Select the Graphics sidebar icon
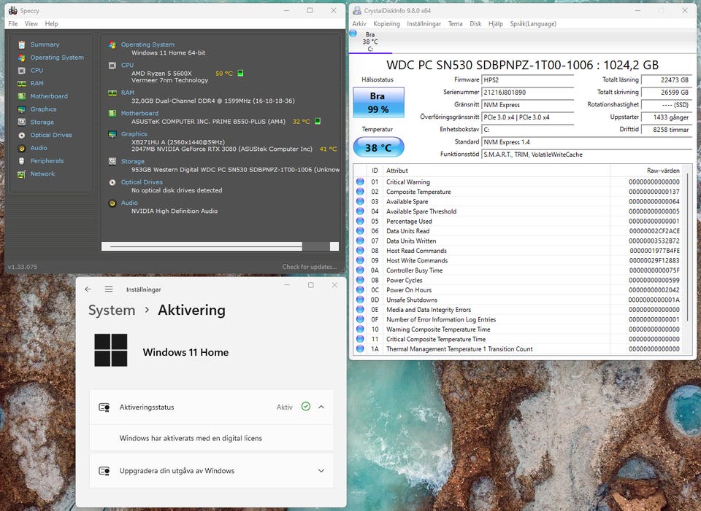Screen dimensions: 701x511 coord(22,109)
